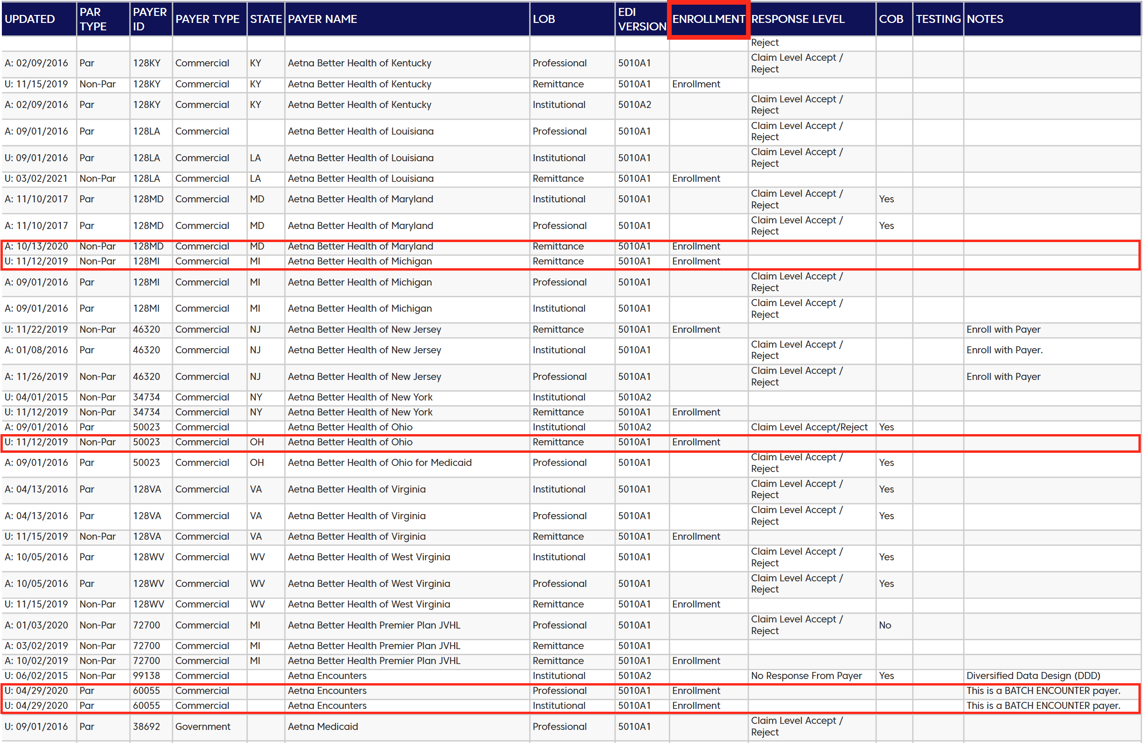This screenshot has height=743, width=1145.
Task: Click the UPDATED column header
Action: 30,19
